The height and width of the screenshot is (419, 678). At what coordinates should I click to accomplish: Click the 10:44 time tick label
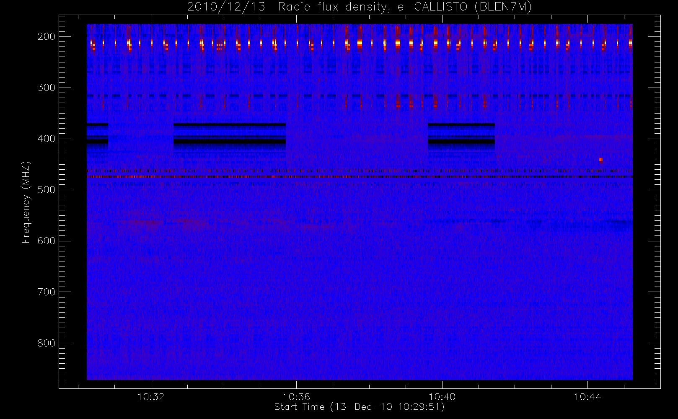click(587, 397)
